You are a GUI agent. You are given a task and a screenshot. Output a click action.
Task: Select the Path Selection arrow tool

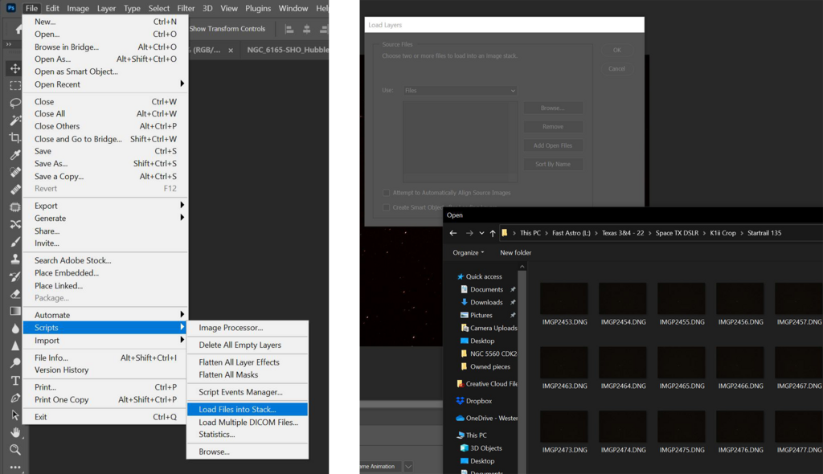coord(14,415)
